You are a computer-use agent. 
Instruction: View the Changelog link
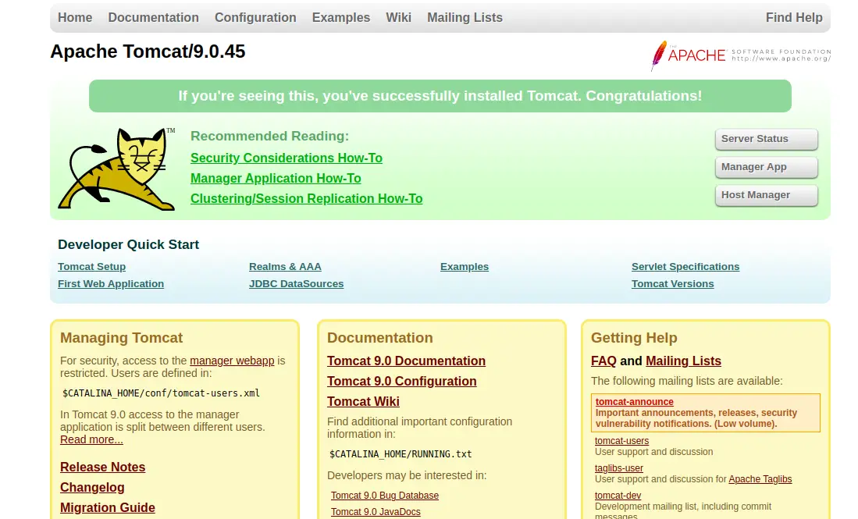92,487
